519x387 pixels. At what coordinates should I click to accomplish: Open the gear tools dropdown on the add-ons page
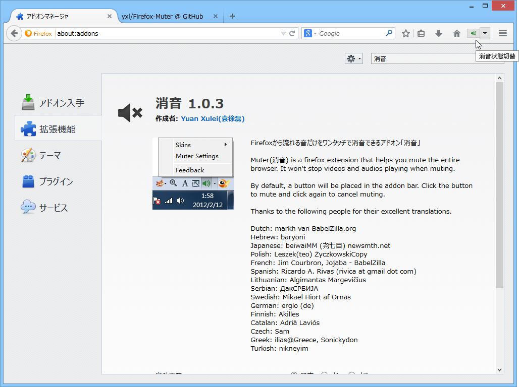[353, 58]
